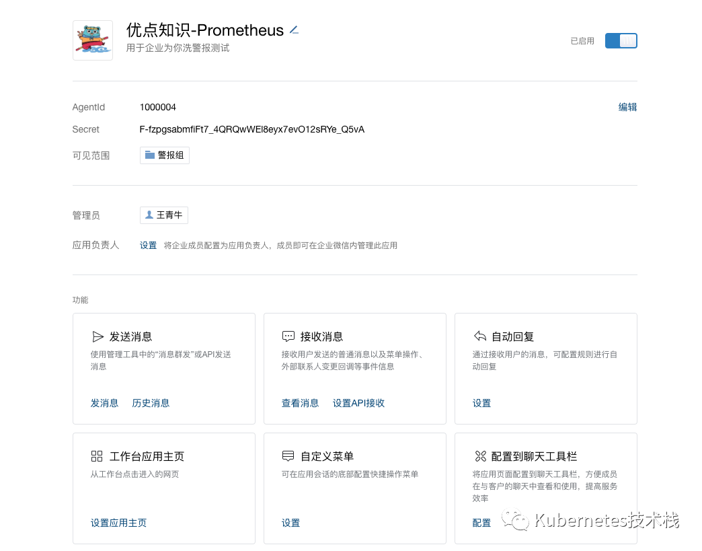This screenshot has width=702, height=551.
Task: Click the pencil icon to edit app name
Action: pos(294,30)
